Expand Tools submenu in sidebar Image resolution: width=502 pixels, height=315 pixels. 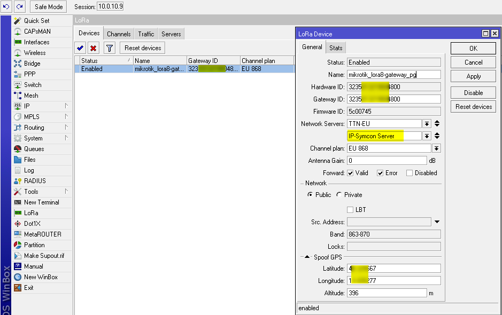coord(66,191)
